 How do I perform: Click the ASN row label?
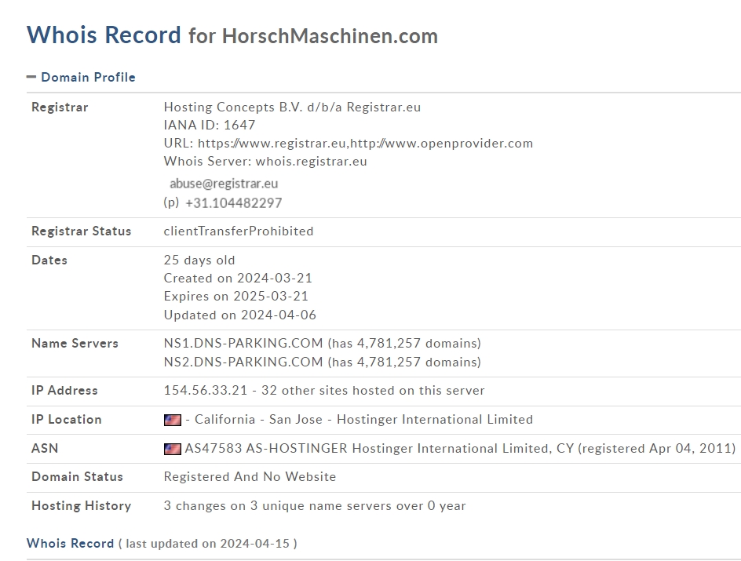click(x=45, y=448)
